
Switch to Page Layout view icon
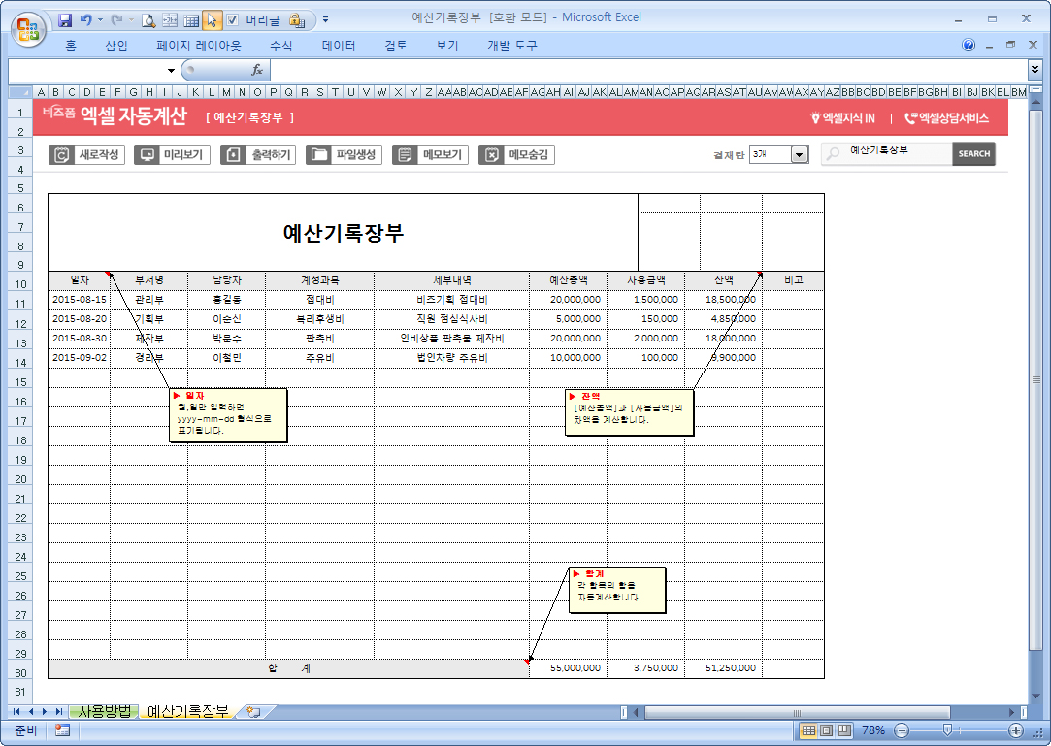coord(827,730)
